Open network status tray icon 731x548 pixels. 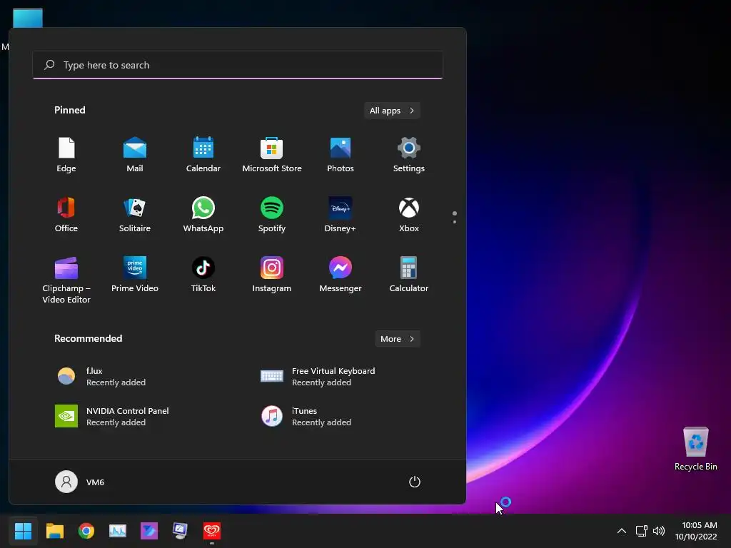pyautogui.click(x=642, y=531)
